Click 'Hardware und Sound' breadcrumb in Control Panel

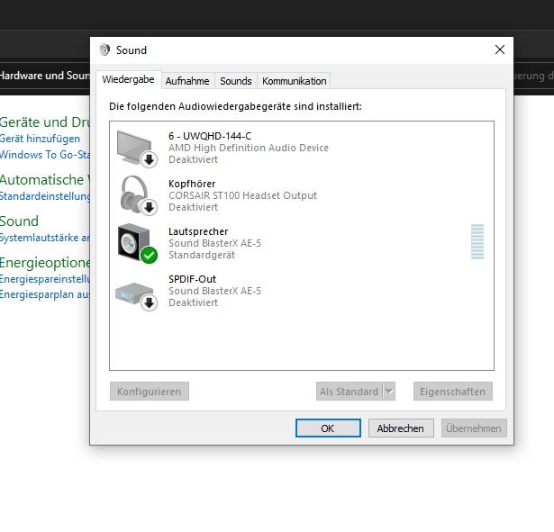(x=45, y=76)
